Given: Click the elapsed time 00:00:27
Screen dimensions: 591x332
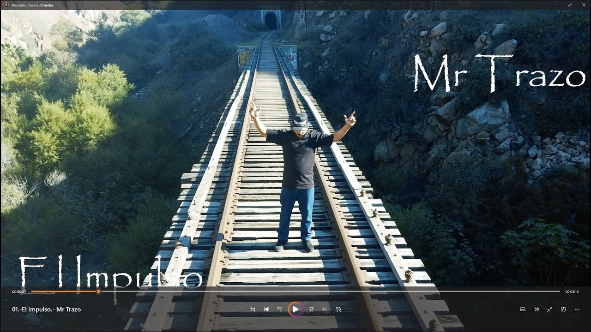Looking at the screenshot, I should pos(19,292).
